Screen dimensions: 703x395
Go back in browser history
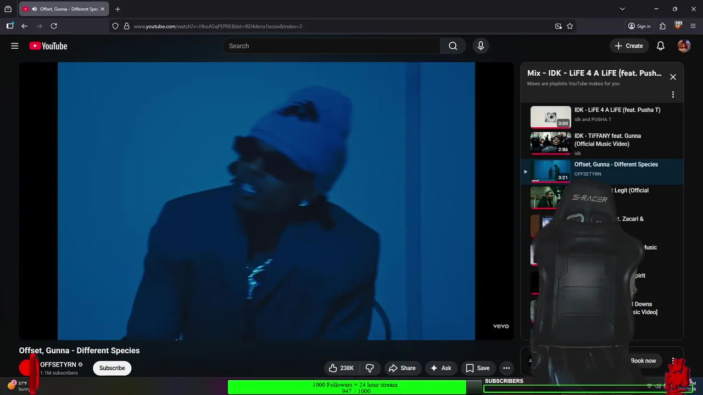(x=25, y=26)
